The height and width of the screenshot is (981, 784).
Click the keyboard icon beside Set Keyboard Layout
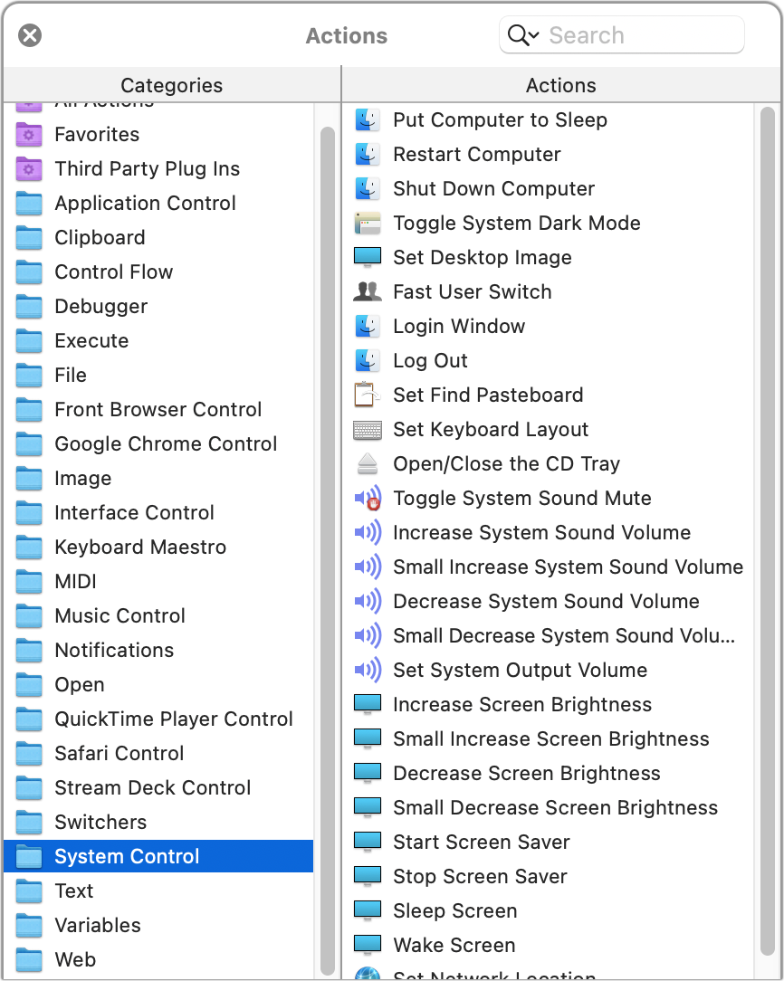(368, 430)
